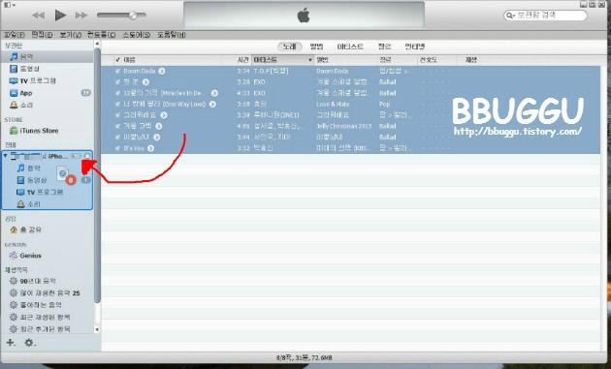Select 음악 in the library sidebar
The image size is (611, 369).
tap(48, 57)
